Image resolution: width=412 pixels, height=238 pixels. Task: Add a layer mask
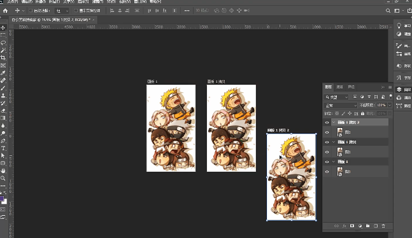[x=352, y=226]
